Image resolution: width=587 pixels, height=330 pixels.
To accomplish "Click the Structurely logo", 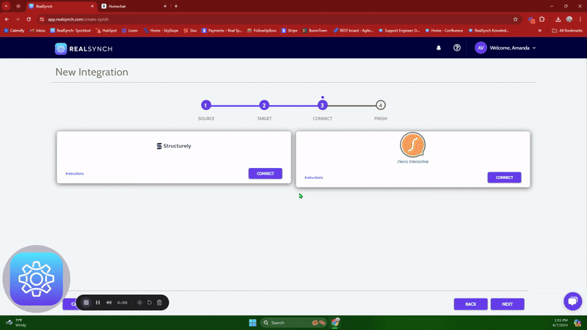I will (174, 146).
